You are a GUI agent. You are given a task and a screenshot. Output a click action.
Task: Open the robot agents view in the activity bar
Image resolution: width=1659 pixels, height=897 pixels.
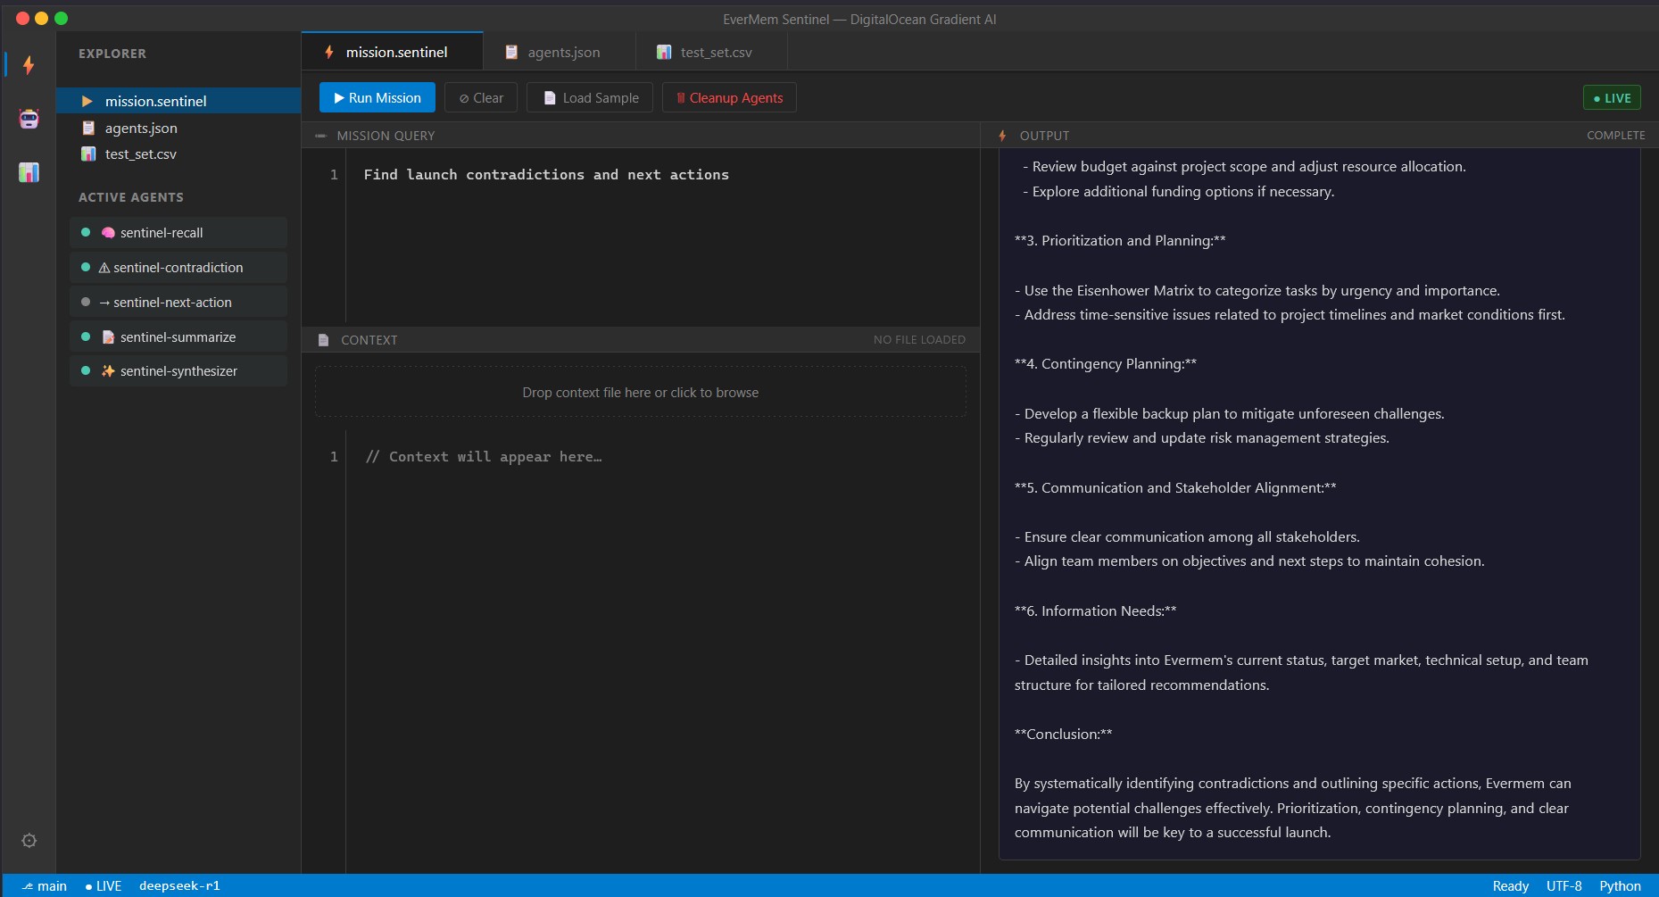[29, 119]
